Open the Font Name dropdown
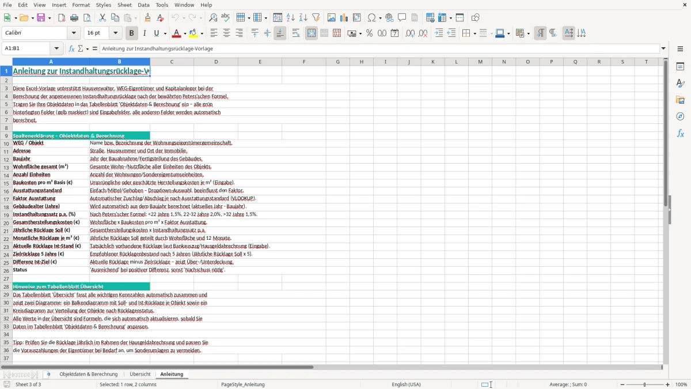Image resolution: width=691 pixels, height=389 pixels. [74, 33]
